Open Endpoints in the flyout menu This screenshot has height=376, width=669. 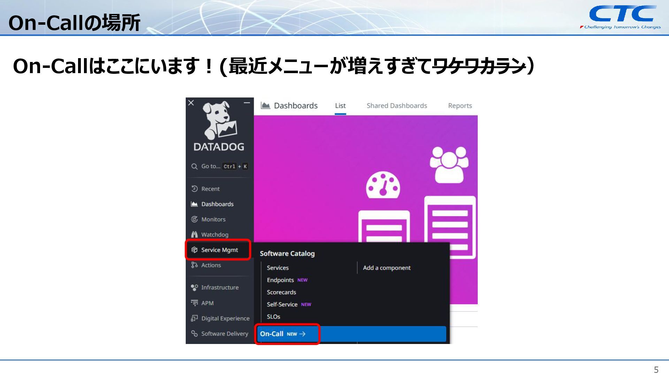[280, 280]
